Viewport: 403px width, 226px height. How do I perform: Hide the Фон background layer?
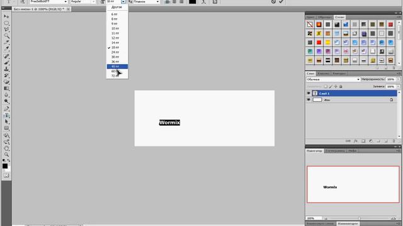pos(309,100)
